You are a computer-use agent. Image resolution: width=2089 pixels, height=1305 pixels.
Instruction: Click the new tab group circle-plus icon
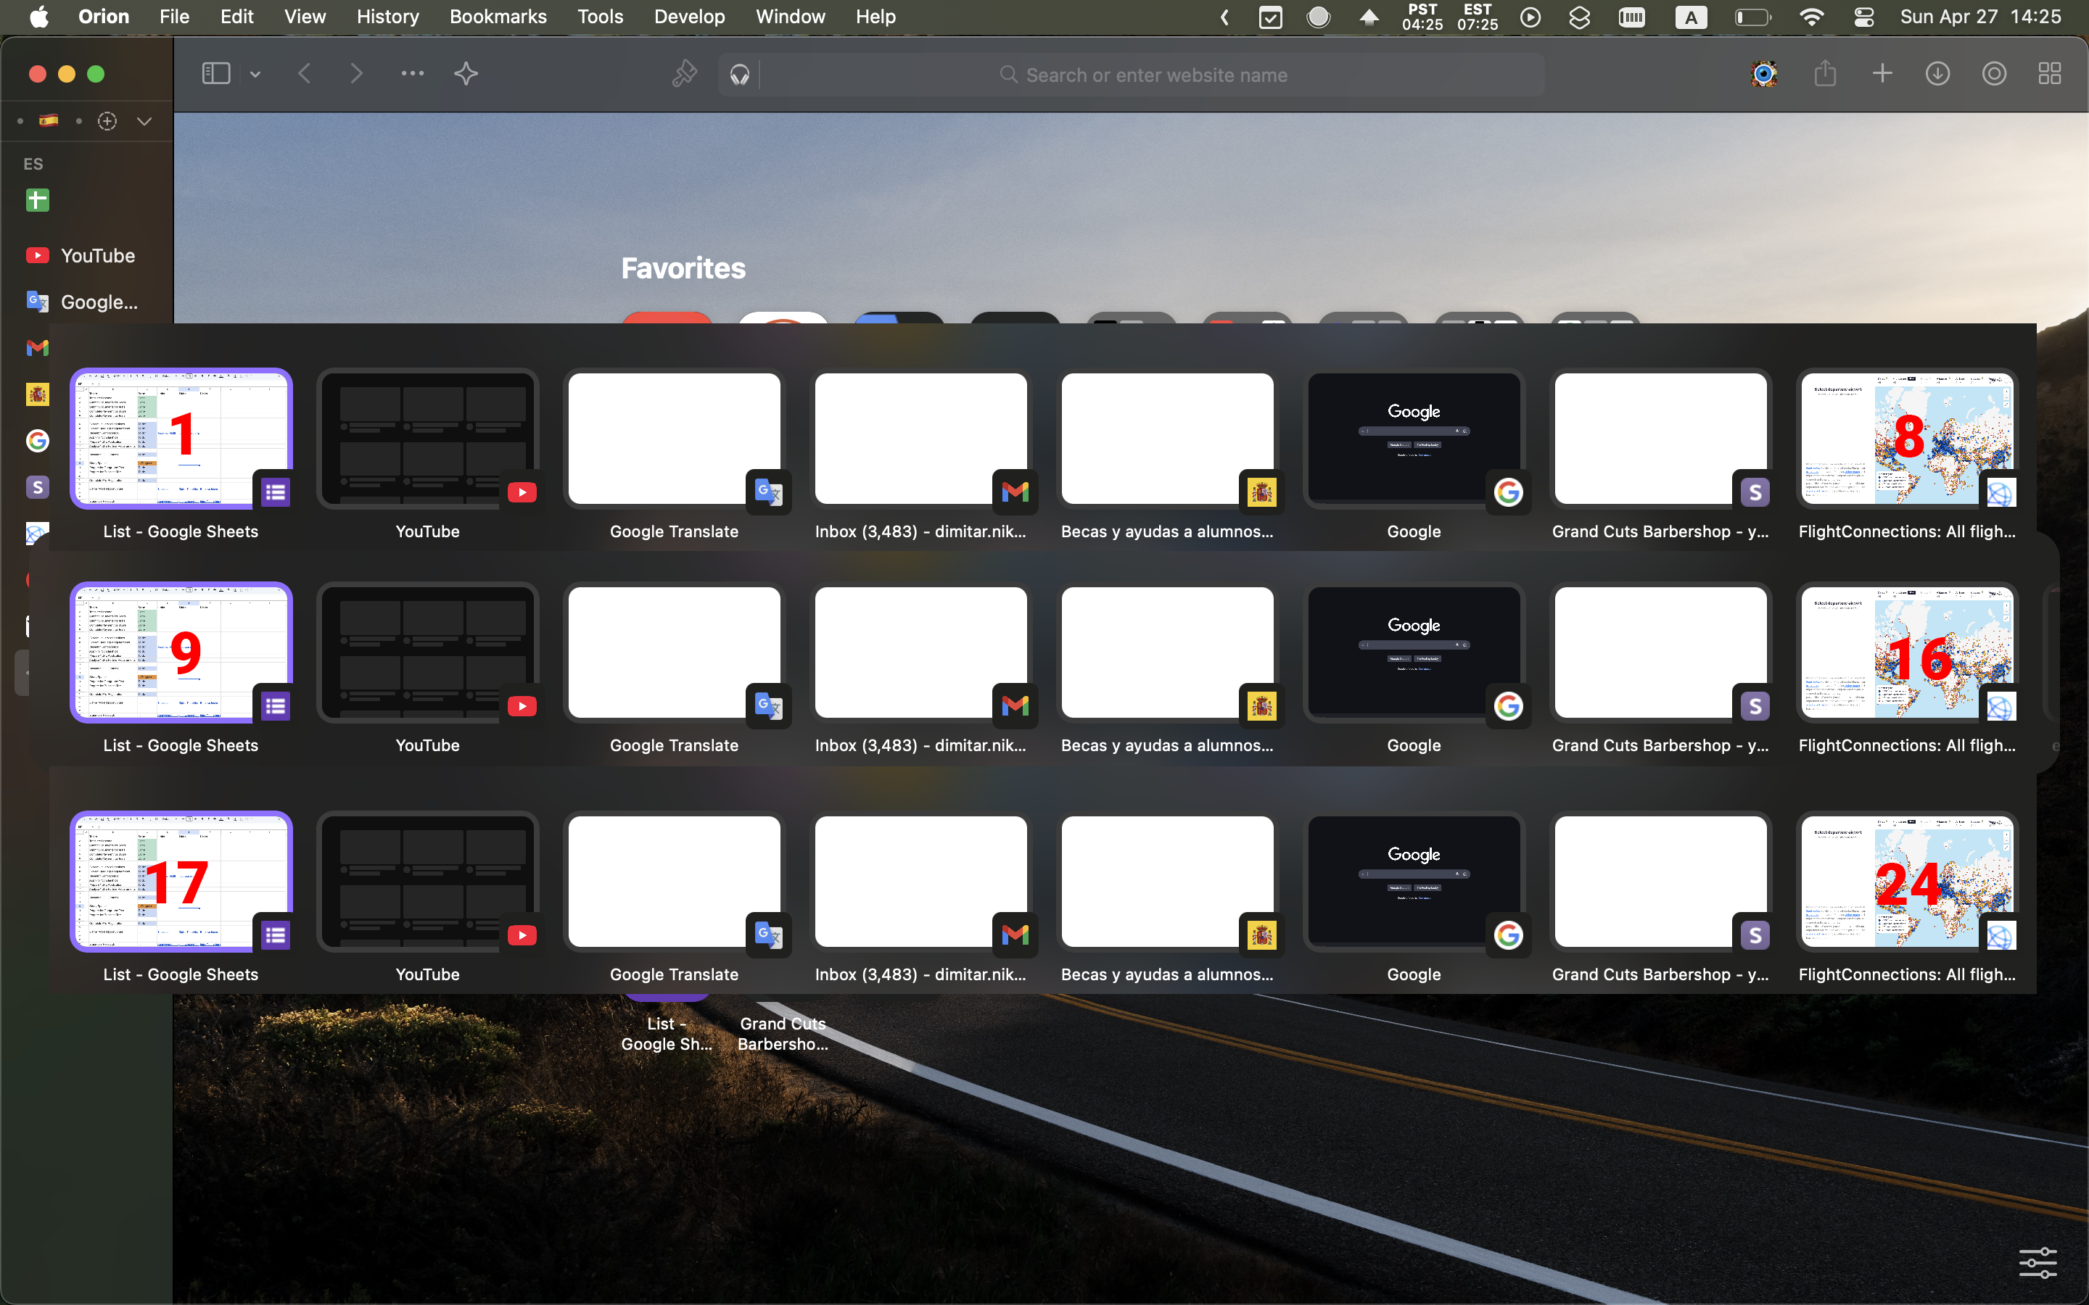[x=107, y=122]
